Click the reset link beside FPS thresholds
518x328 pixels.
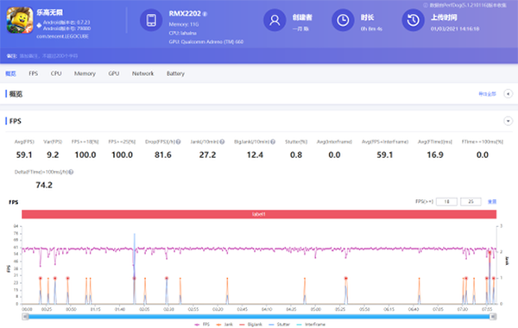[492, 201]
